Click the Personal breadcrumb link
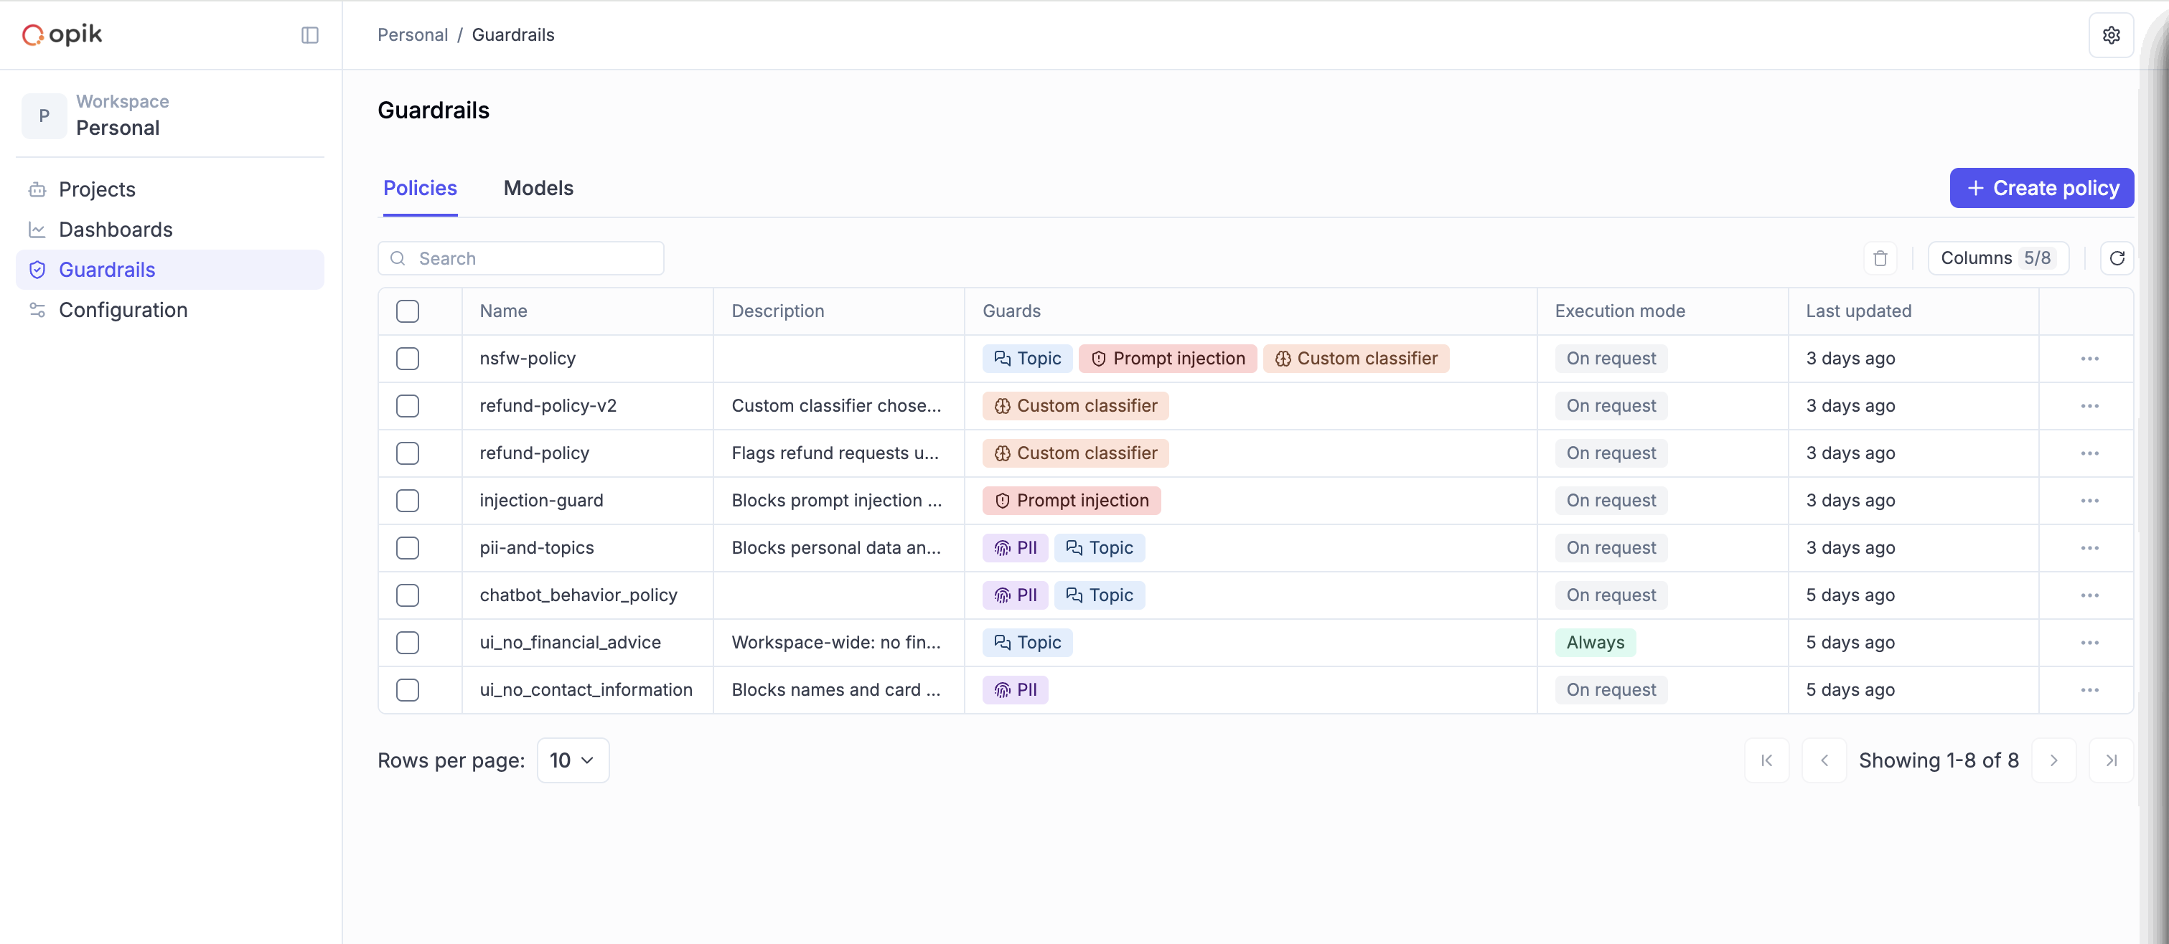The image size is (2169, 944). point(412,35)
